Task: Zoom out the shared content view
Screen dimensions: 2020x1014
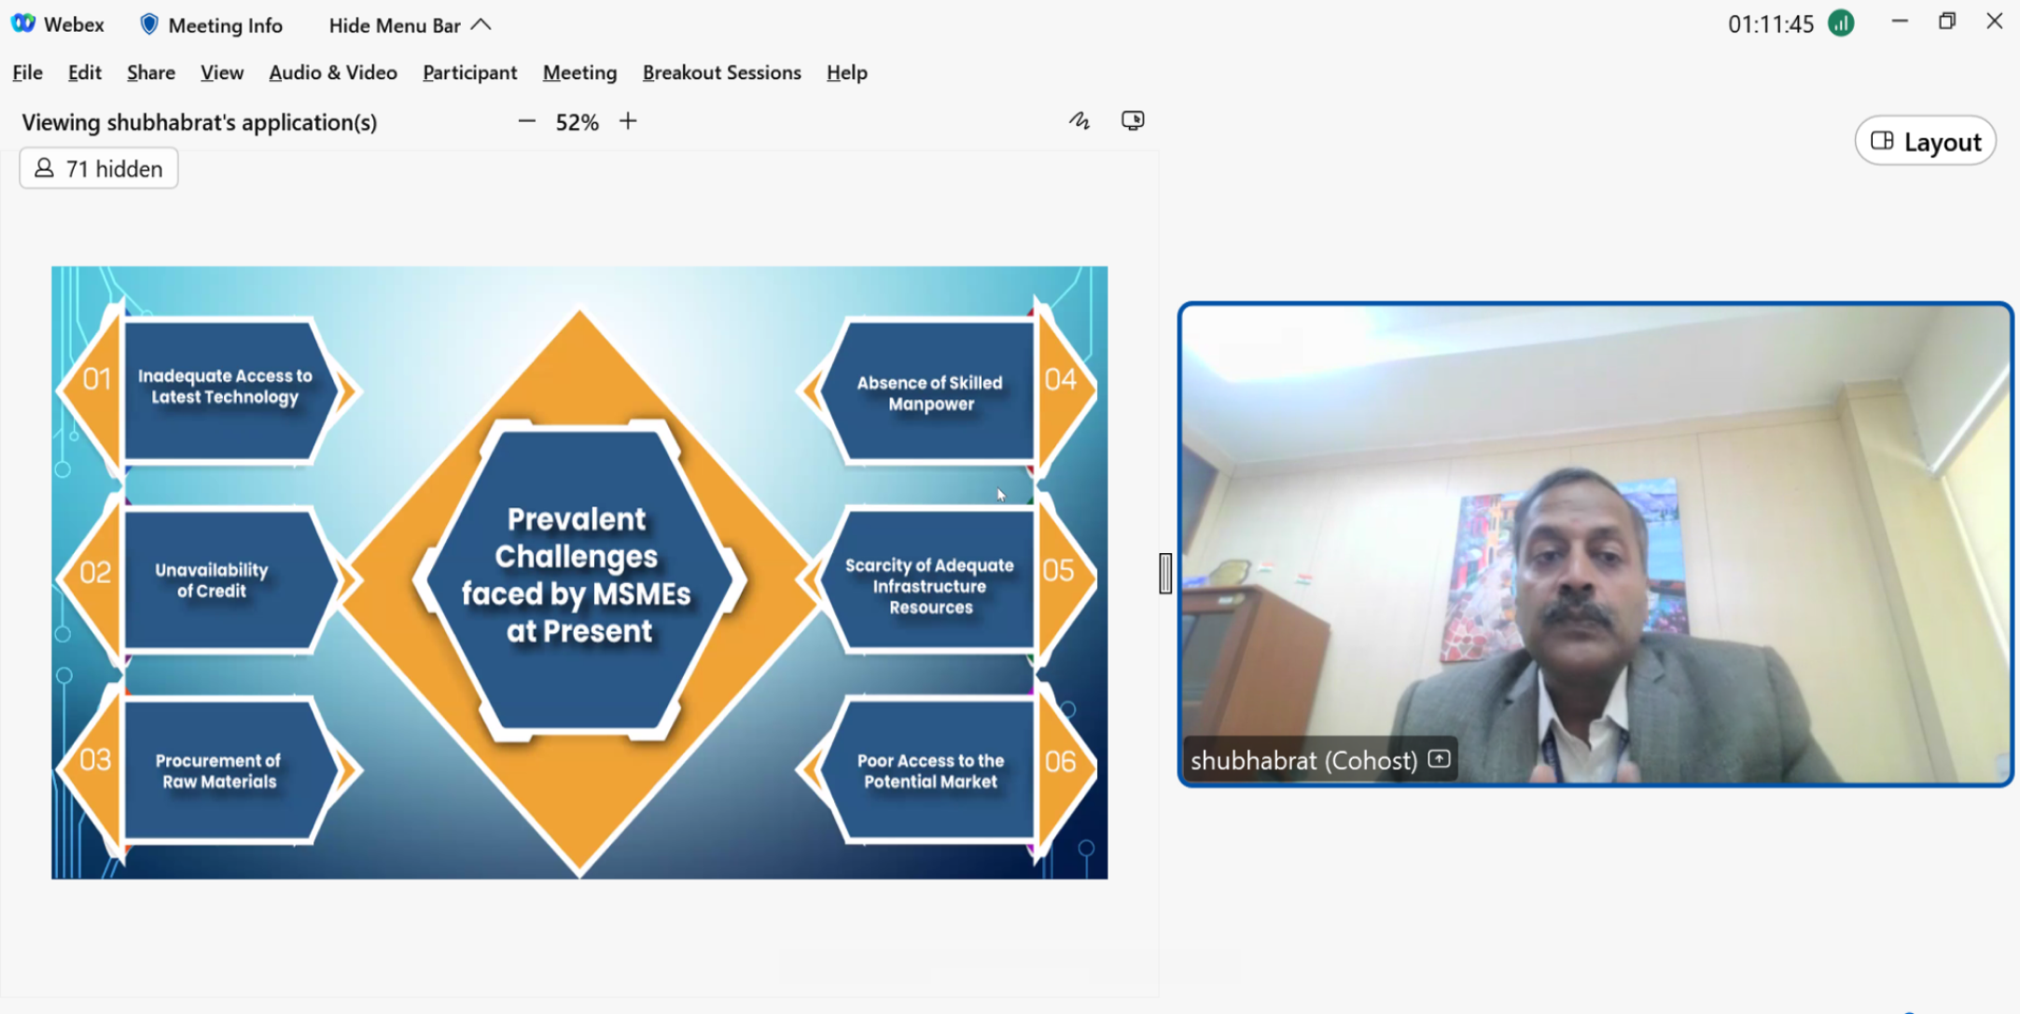Action: coord(526,121)
